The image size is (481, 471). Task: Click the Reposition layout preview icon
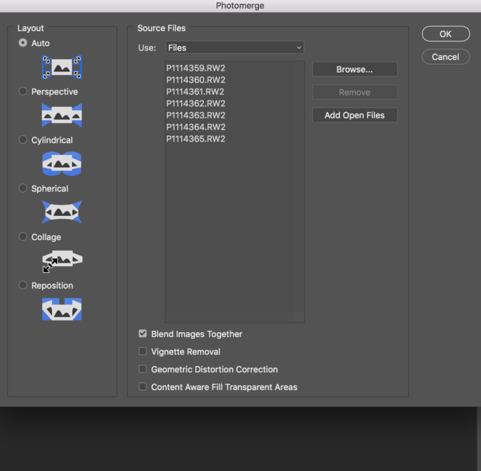62,309
